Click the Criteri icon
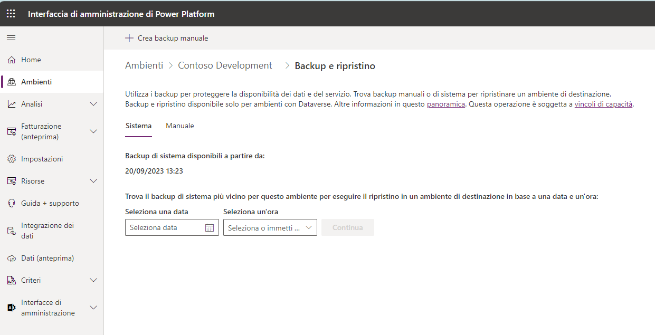 pos(12,281)
